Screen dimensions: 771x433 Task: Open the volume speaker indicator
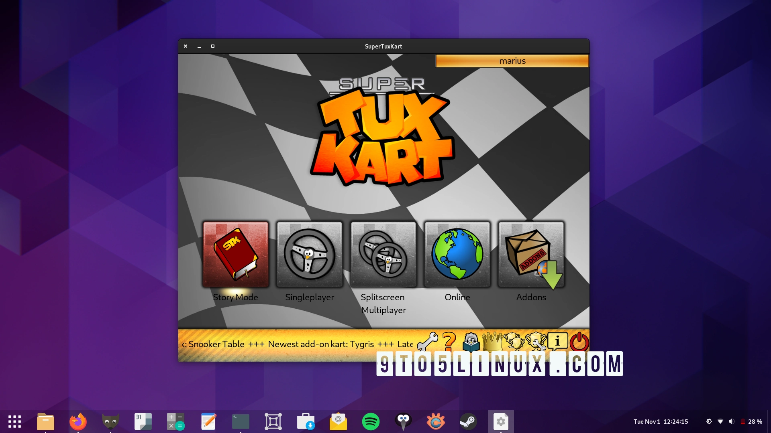[x=732, y=421]
